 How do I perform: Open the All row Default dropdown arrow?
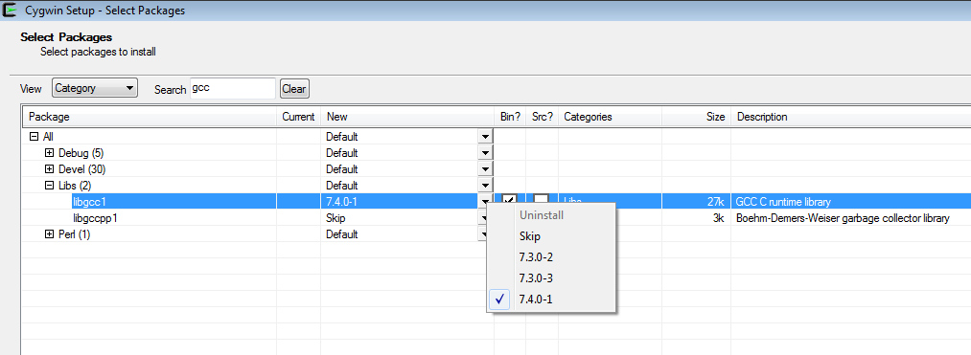click(x=485, y=137)
